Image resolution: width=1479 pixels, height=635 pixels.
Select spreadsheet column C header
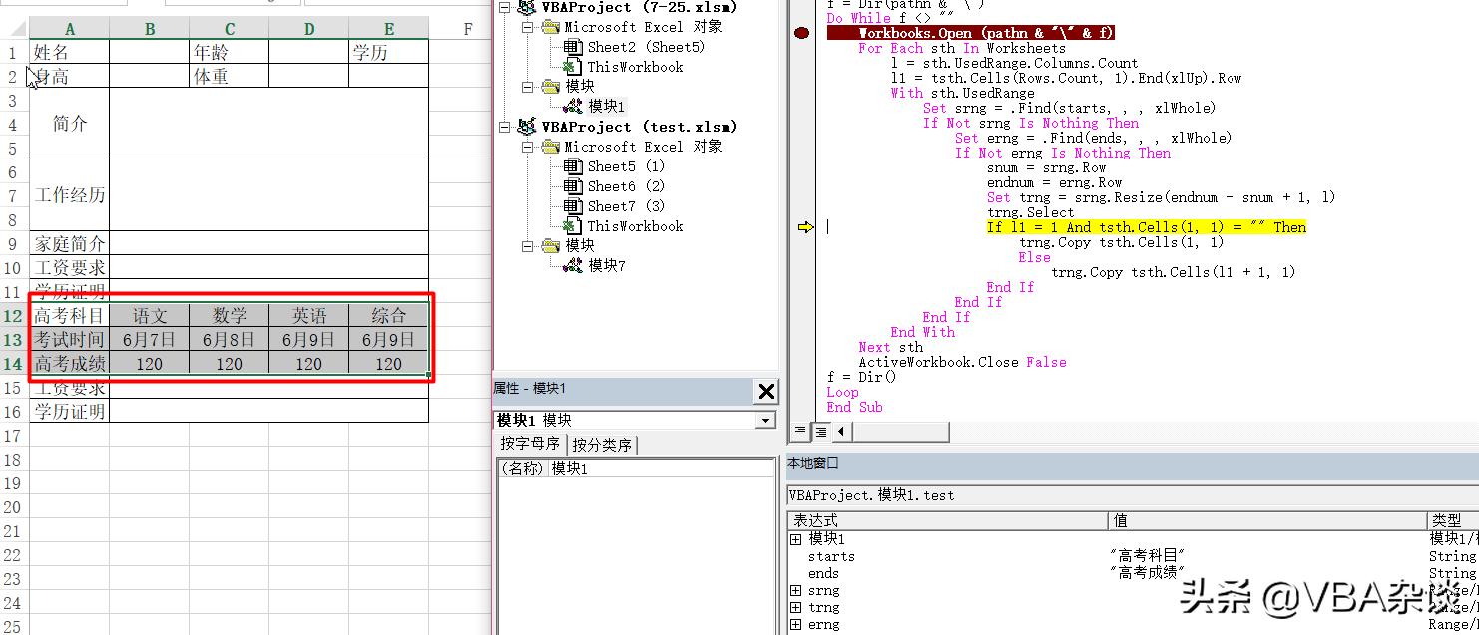(x=229, y=29)
